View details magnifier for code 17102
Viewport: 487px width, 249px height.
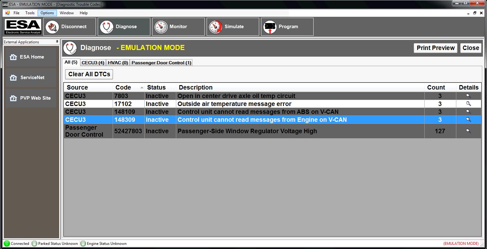tap(468, 104)
